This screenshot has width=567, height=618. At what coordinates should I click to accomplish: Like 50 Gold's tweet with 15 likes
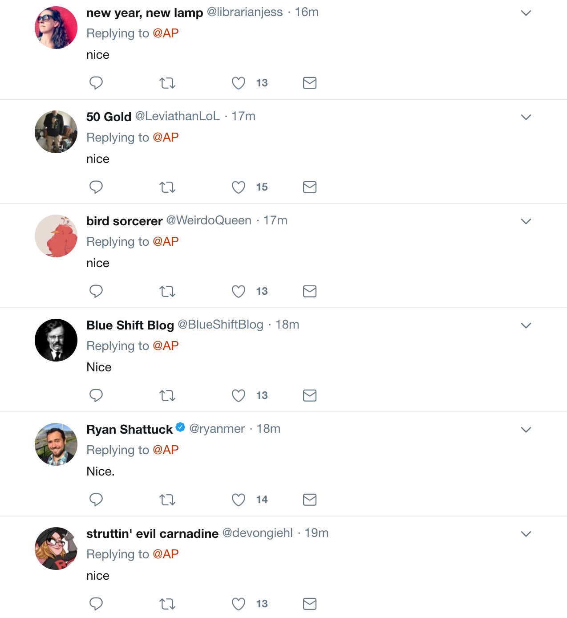[x=239, y=187]
